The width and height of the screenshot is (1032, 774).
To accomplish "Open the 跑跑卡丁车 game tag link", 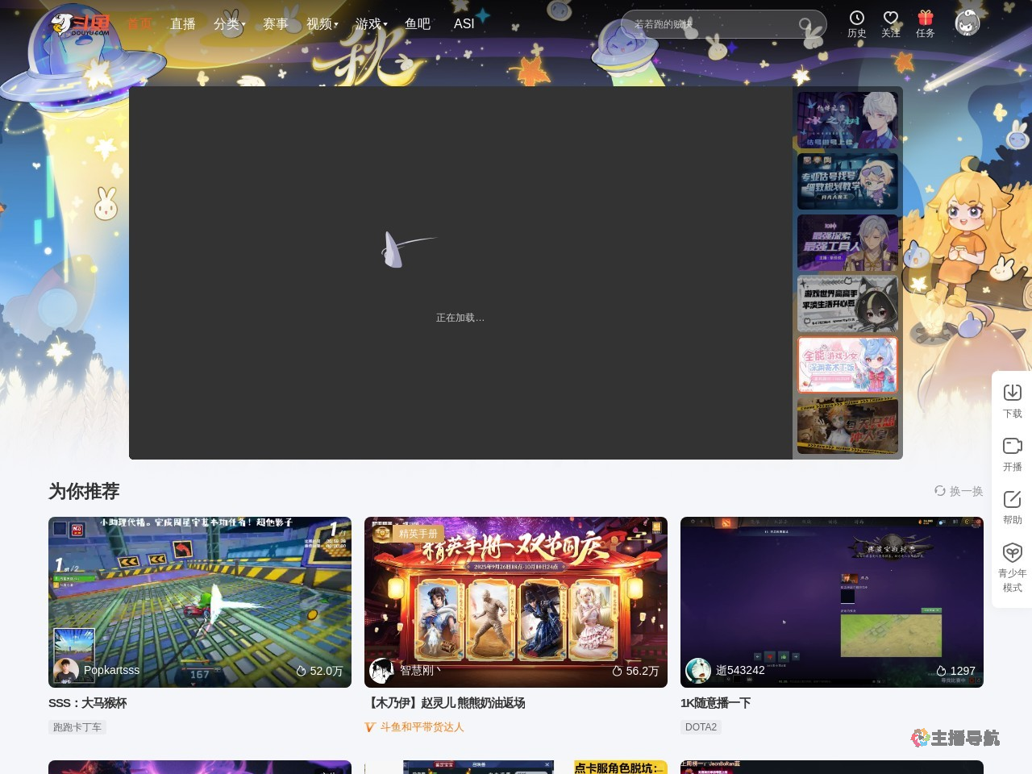I will click(77, 727).
